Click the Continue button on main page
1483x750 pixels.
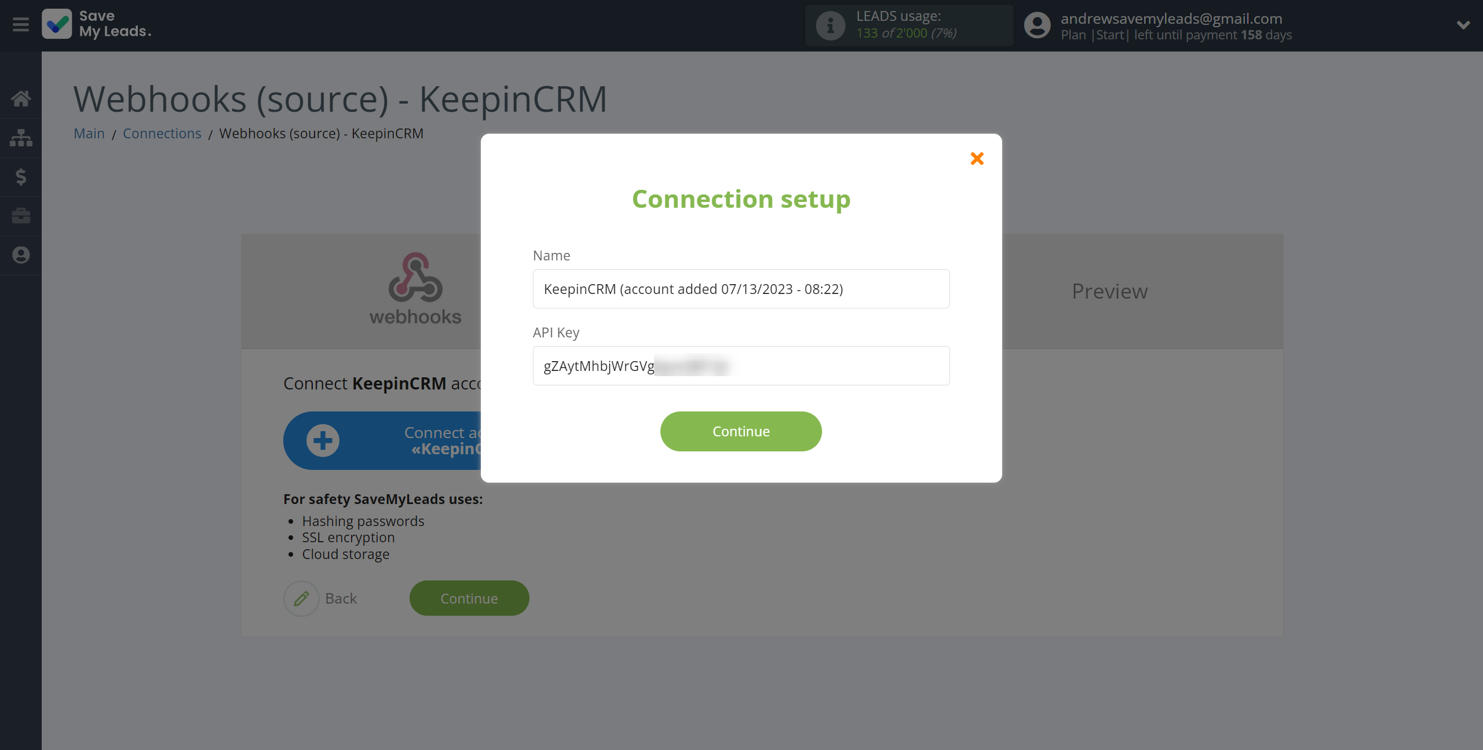pyautogui.click(x=469, y=598)
